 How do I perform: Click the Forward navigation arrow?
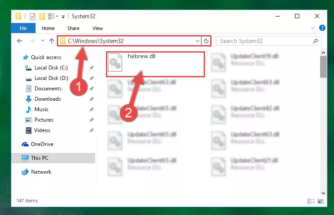click(x=33, y=41)
